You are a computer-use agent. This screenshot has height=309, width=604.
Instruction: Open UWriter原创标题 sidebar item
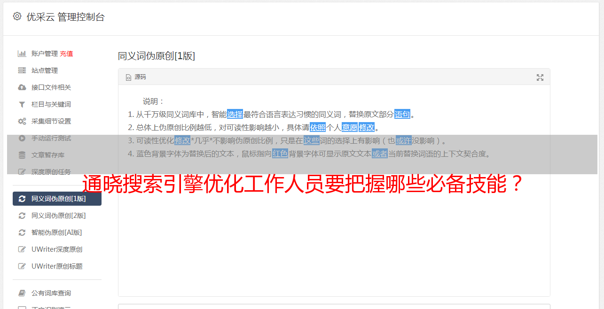coord(57,266)
